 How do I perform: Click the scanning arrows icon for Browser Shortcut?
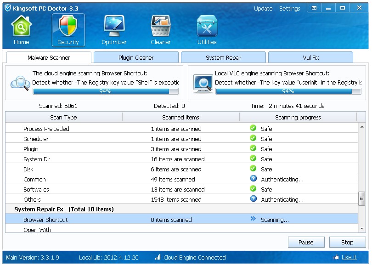(253, 219)
